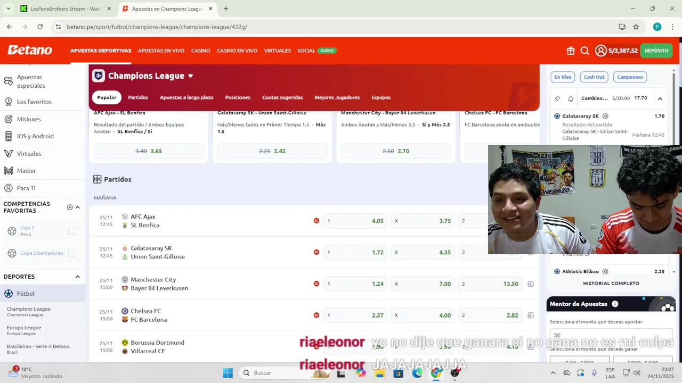Collapse the Deportes section
The height and width of the screenshot is (383, 682).
tap(77, 277)
